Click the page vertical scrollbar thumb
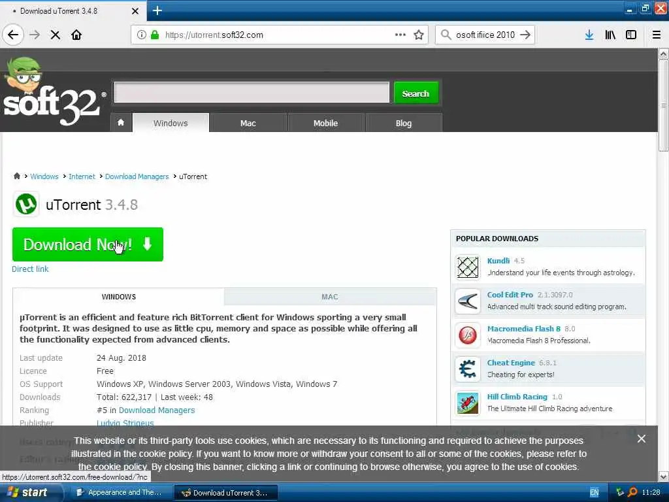 click(663, 105)
